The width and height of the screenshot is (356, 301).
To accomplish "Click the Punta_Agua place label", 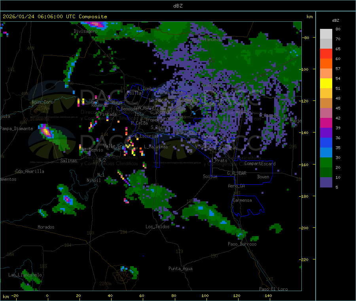I will point(180,269).
